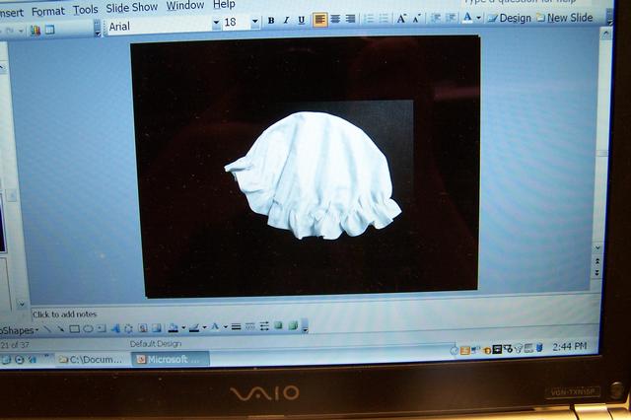Image resolution: width=631 pixels, height=420 pixels.
Task: Open Line Color dropdown arrow
Action: coord(204,327)
